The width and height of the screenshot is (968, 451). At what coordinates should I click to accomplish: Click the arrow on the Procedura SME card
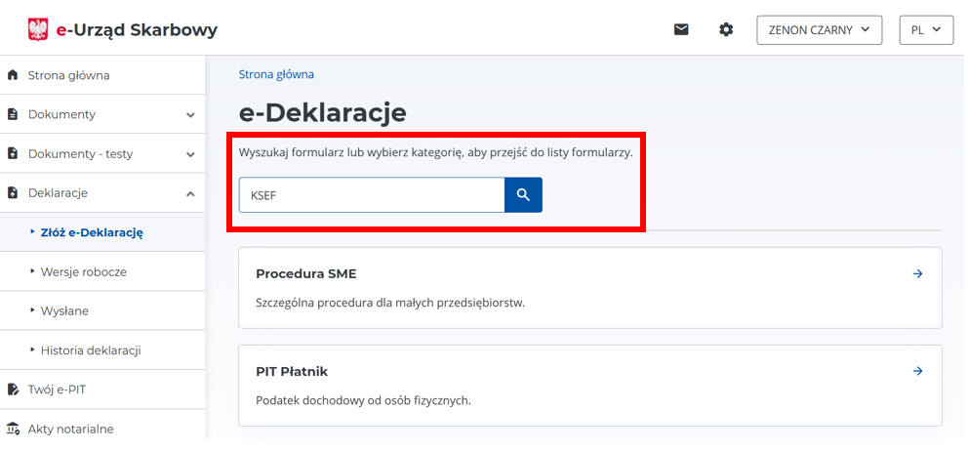(917, 274)
